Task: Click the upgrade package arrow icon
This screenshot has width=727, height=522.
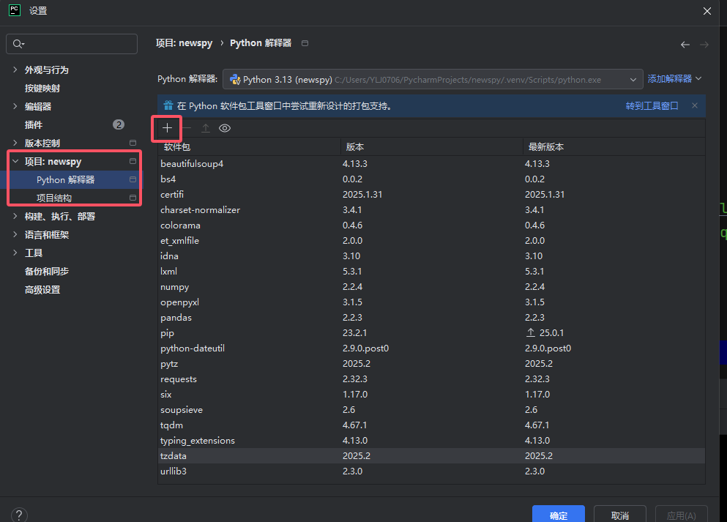Action: (x=206, y=128)
